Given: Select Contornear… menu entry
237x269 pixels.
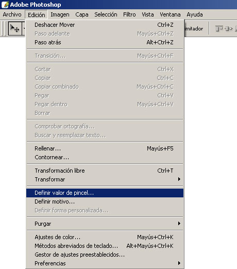Looking at the screenshot, I should (105, 157).
